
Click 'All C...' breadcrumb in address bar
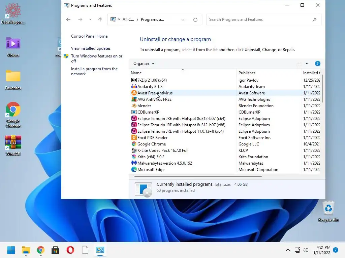coord(128,19)
